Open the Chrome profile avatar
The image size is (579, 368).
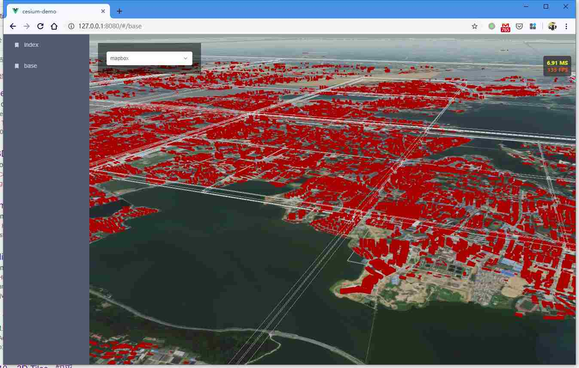[552, 26]
